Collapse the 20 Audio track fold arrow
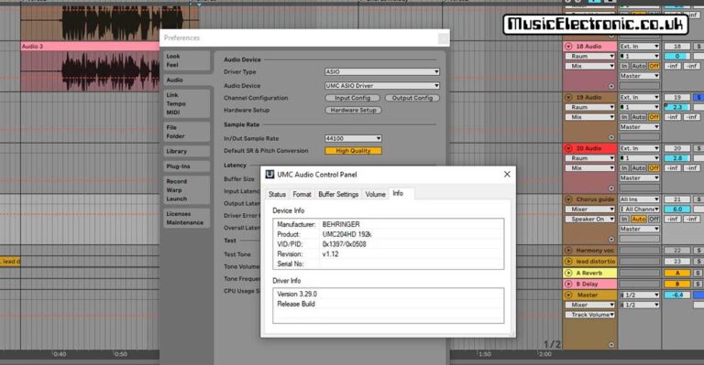Viewport: 704px width, 365px height. 568,148
